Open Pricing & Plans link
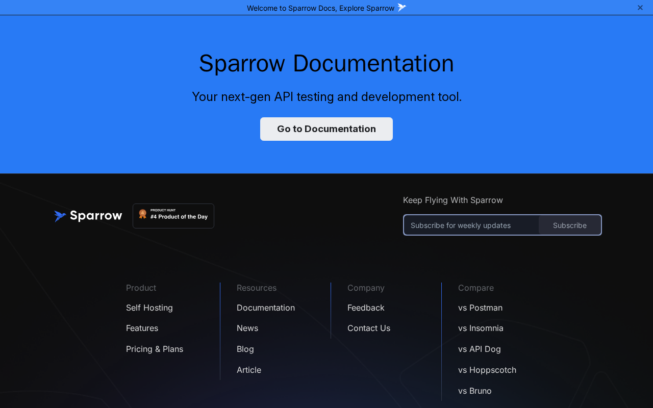 (155, 349)
